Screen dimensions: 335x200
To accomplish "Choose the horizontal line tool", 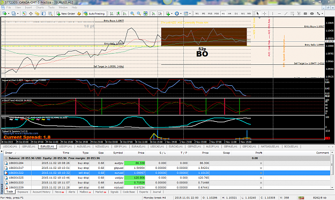I will click(x=279, y=13).
